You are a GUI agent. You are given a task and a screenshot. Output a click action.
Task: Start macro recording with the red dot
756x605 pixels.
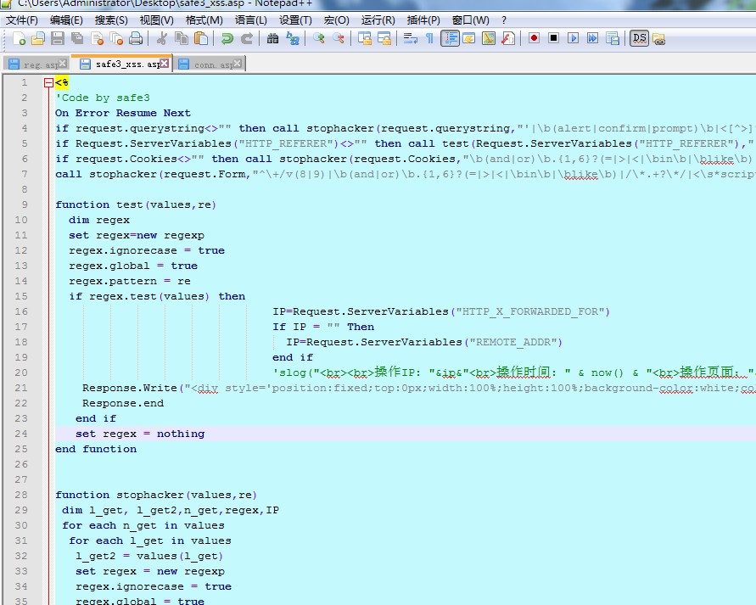point(534,38)
